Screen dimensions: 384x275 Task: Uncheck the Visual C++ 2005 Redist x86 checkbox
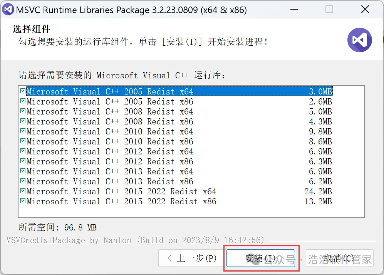(23, 101)
